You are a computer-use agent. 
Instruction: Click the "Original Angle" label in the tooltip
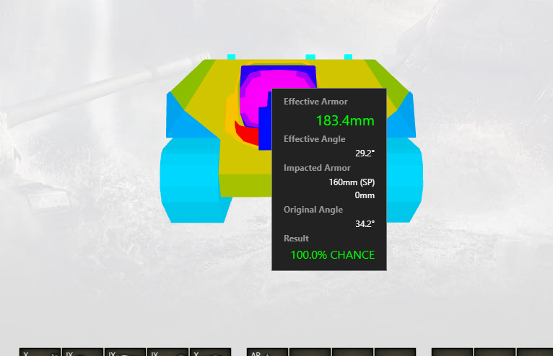tap(313, 210)
